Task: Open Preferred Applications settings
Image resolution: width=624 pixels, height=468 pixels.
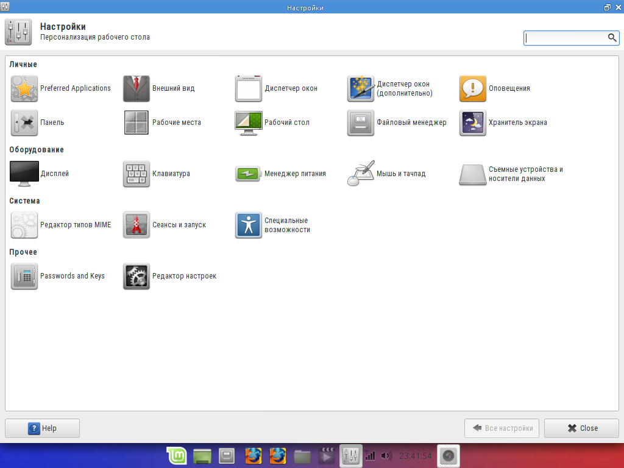Action: pyautogui.click(x=61, y=88)
